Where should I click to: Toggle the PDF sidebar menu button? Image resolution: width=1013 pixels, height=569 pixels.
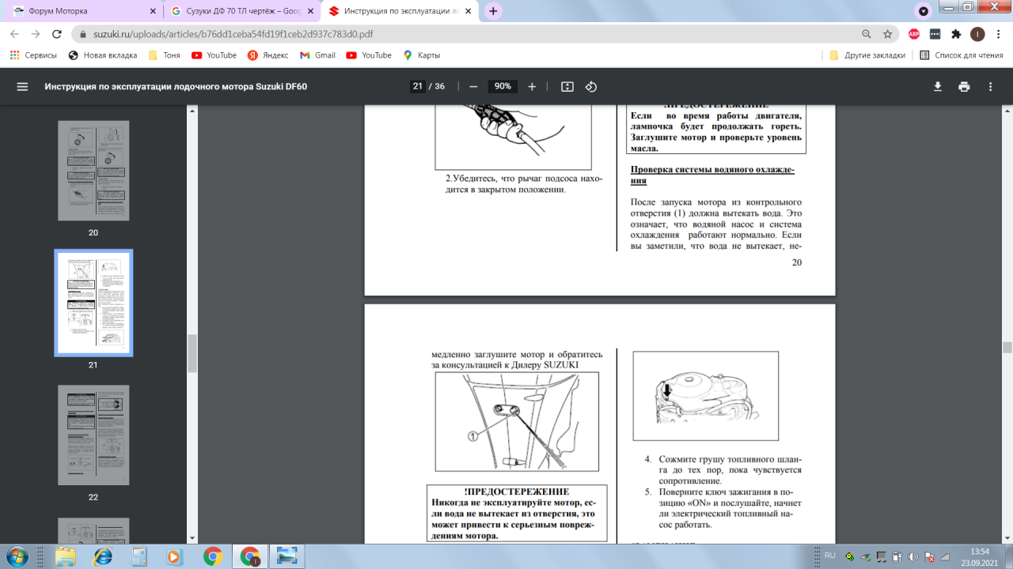click(22, 87)
